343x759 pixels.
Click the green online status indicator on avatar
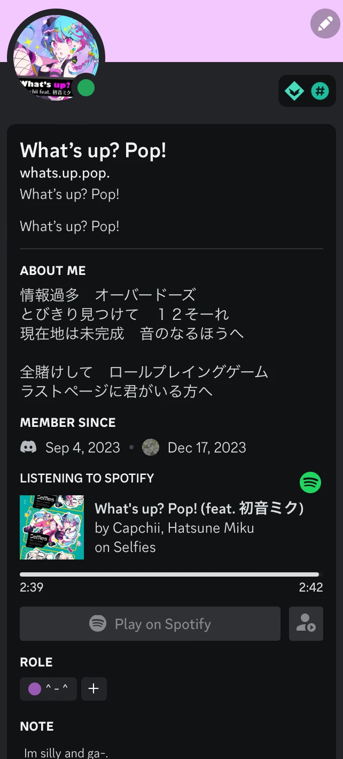coord(86,87)
